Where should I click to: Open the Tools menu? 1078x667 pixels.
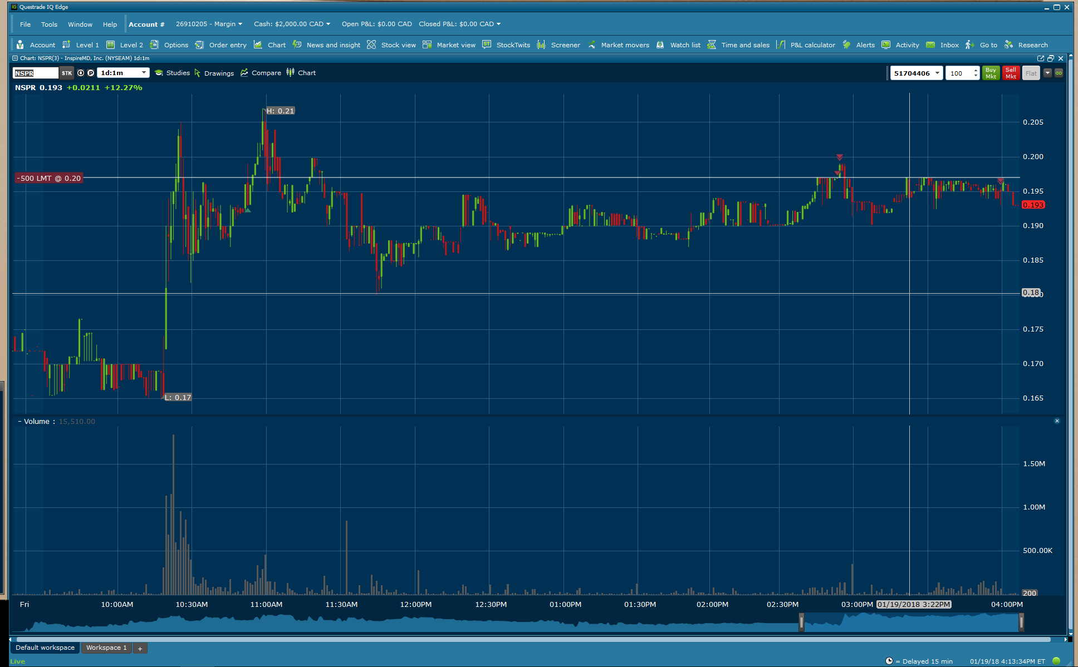pyautogui.click(x=49, y=24)
